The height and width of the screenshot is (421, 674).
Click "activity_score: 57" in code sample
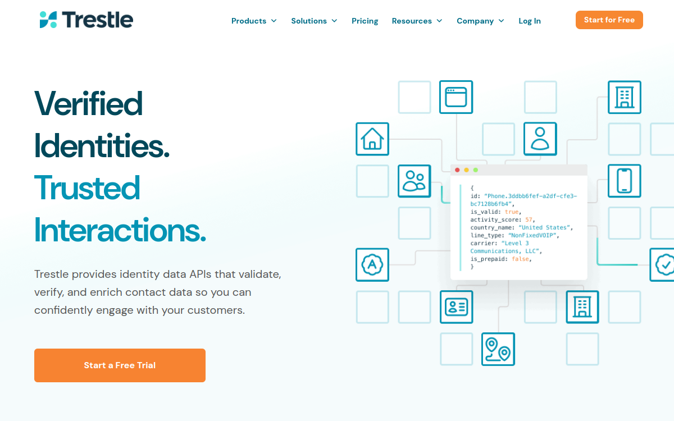(503, 220)
